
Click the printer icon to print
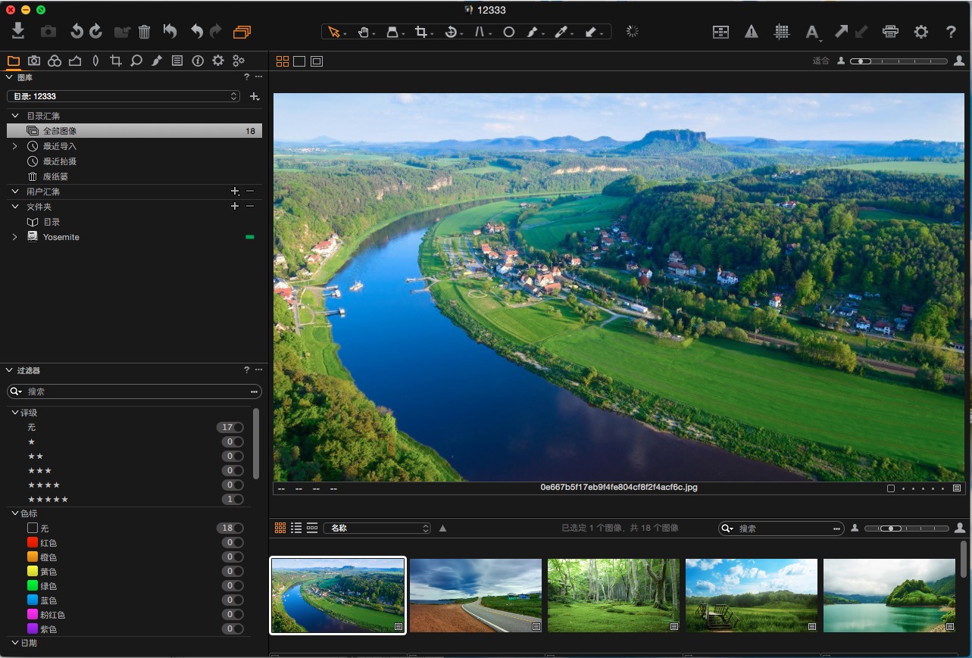(x=890, y=32)
